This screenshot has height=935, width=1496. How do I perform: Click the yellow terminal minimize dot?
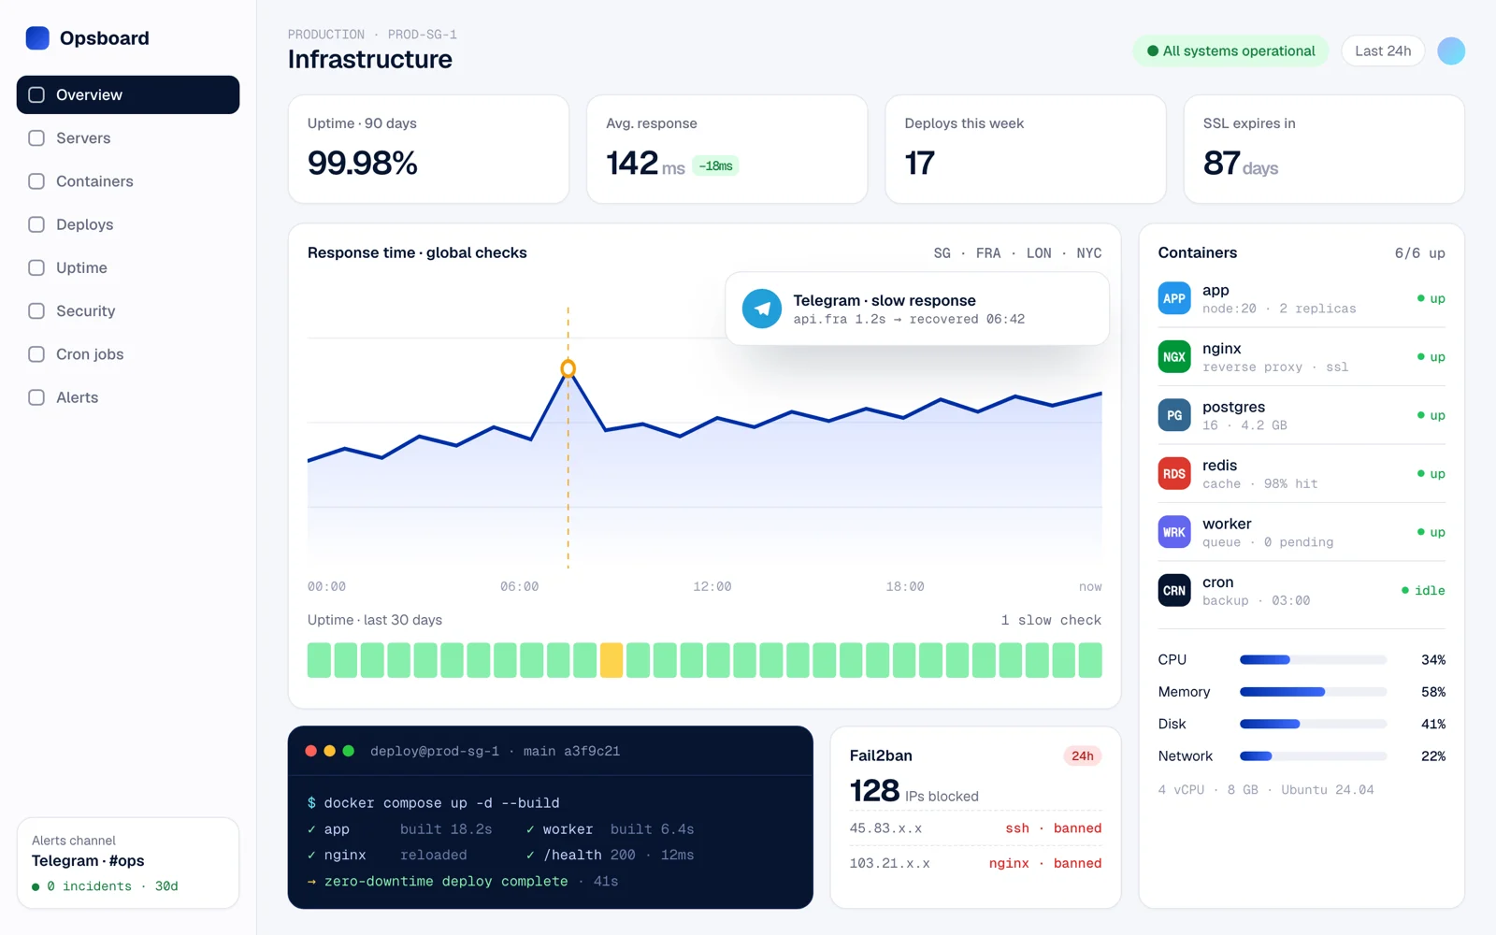(330, 751)
